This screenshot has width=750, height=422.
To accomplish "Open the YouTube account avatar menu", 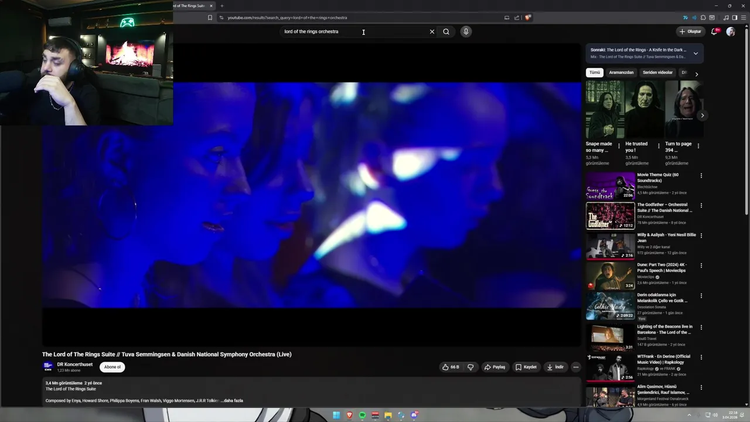I will click(731, 32).
